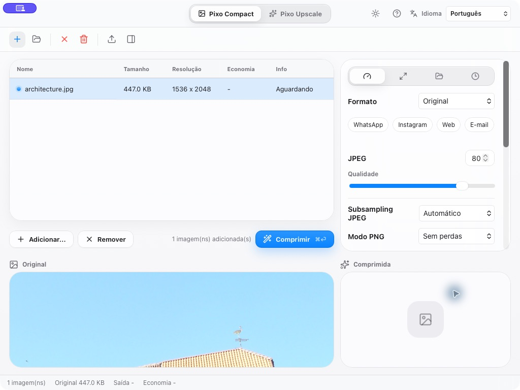Click the red X remove icon
520x390 pixels.
pos(64,39)
